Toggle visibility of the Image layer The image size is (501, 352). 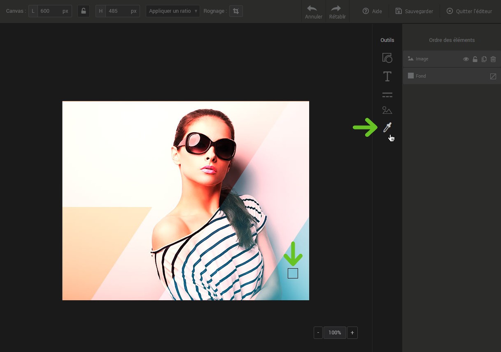(466, 59)
